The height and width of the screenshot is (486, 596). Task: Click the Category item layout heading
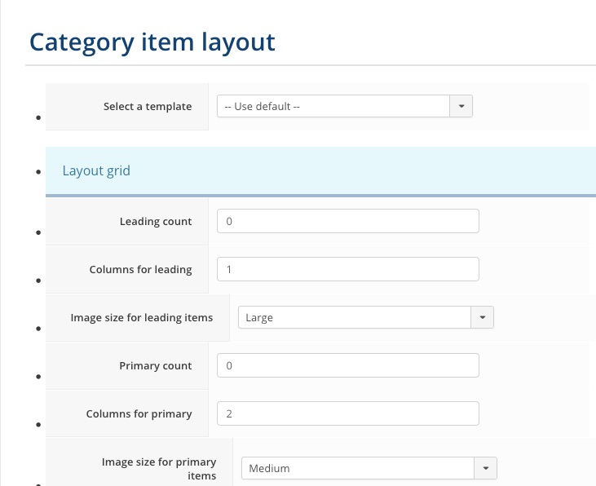pyautogui.click(x=152, y=42)
